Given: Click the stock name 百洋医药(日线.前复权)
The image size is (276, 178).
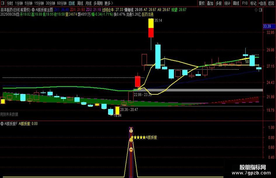Looking at the screenshot, I should click(x=15, y=10).
